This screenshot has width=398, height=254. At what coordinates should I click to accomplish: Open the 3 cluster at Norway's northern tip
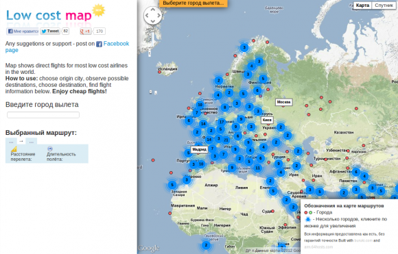point(244,47)
